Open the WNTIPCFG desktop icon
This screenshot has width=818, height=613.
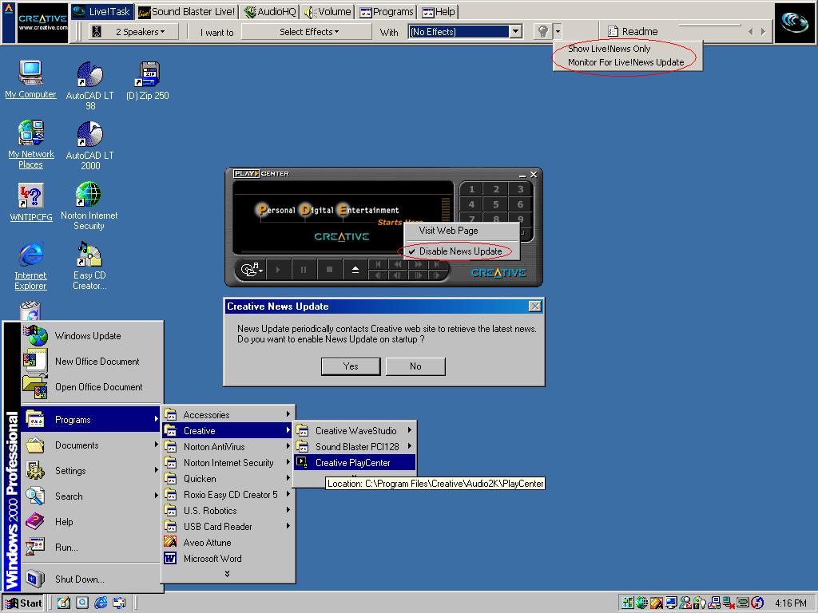(31, 202)
